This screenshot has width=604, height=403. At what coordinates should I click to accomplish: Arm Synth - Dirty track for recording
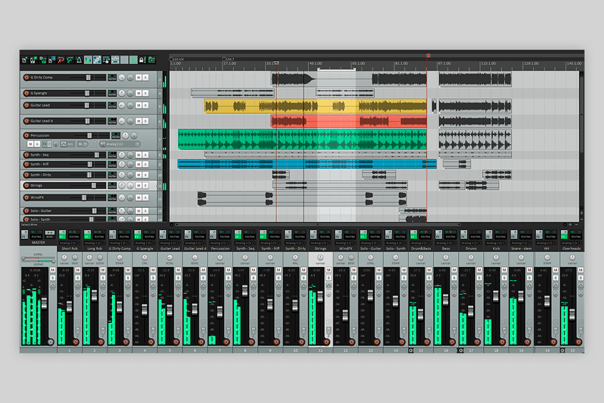pos(26,175)
